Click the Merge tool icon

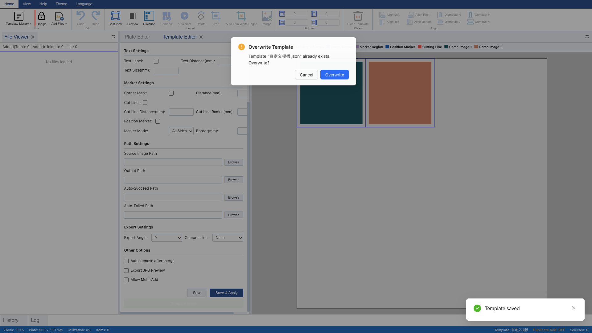coord(267,16)
